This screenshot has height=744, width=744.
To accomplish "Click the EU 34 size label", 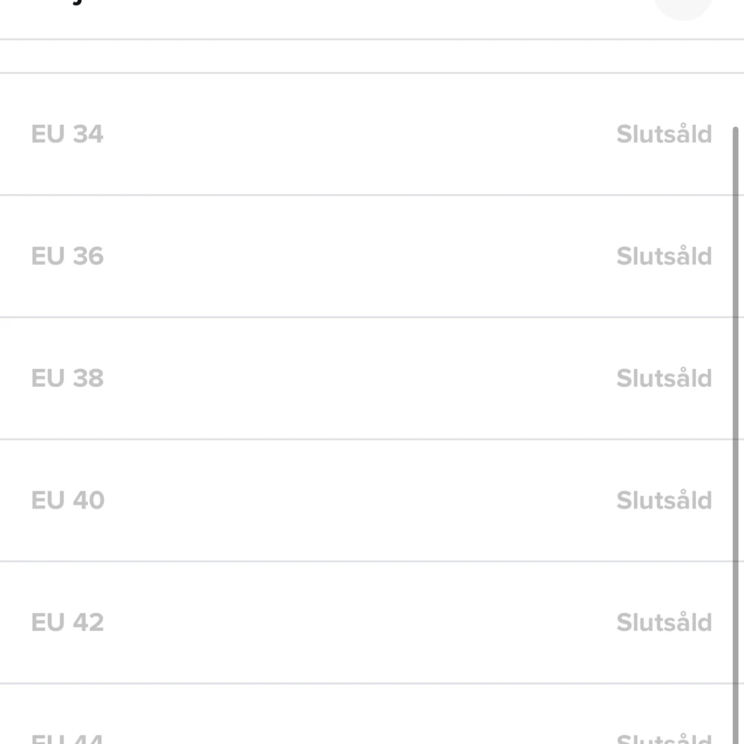I will coord(67,134).
